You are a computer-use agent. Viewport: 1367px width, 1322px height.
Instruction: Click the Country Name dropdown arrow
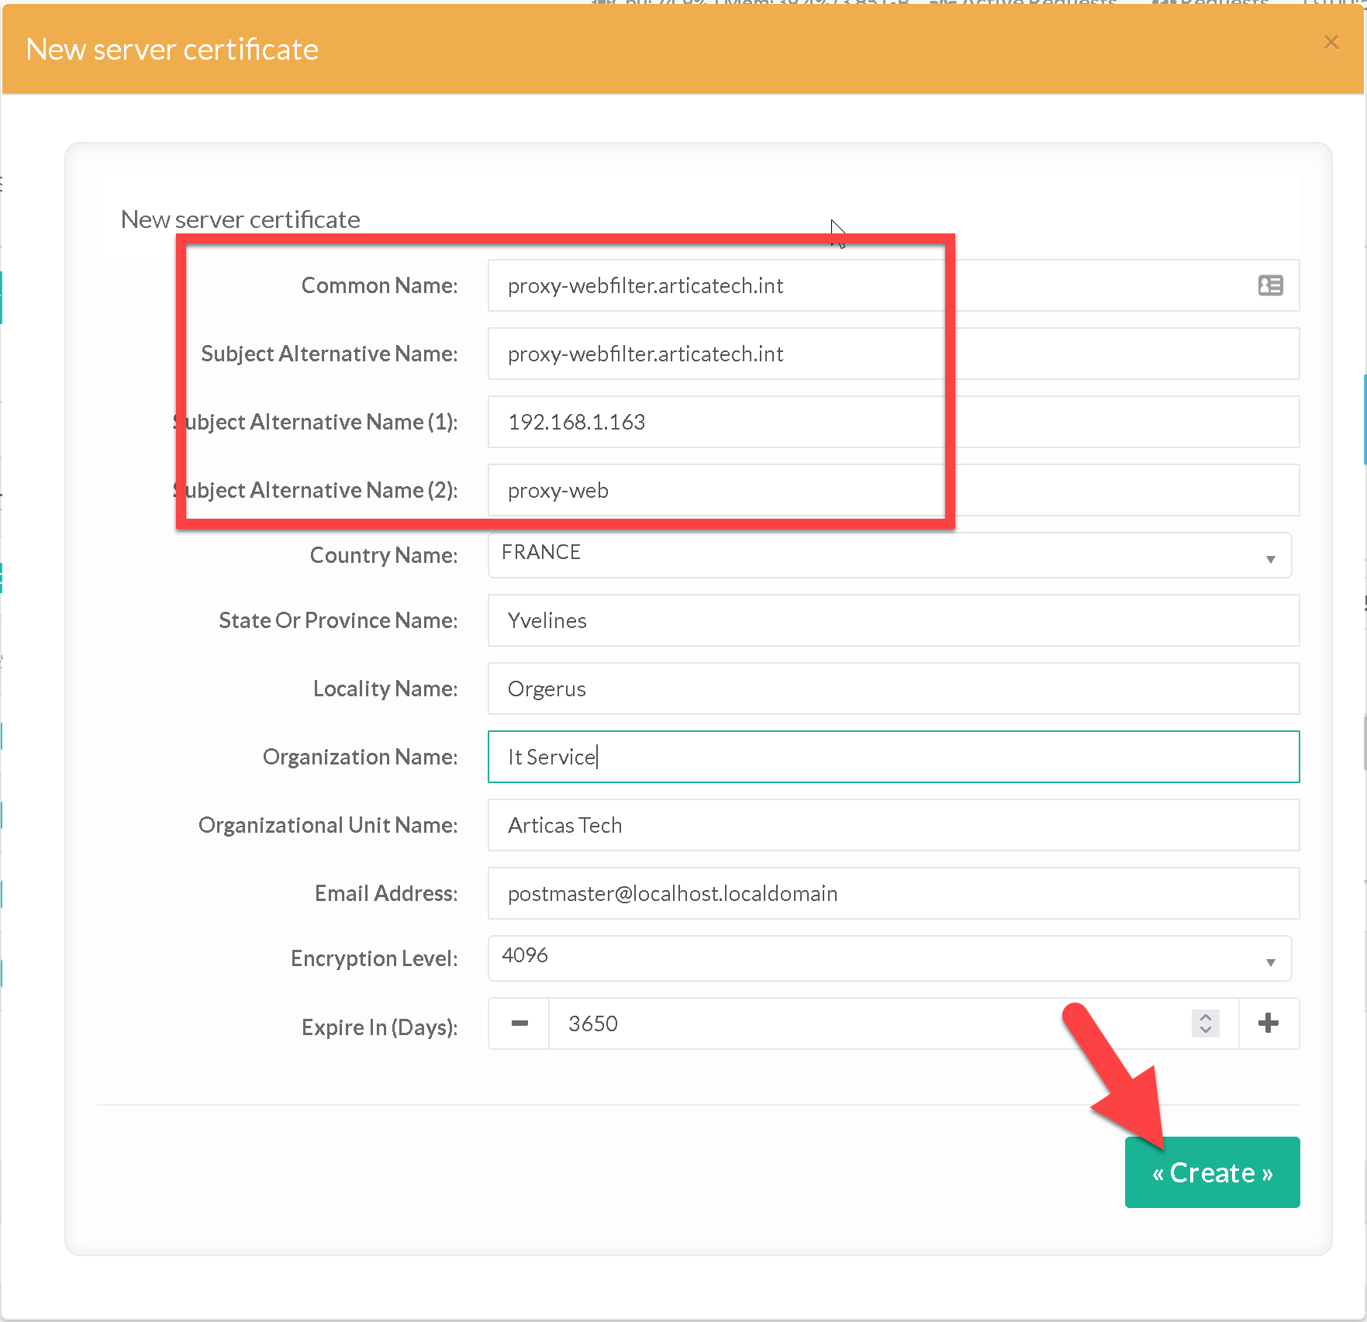[x=1270, y=559]
